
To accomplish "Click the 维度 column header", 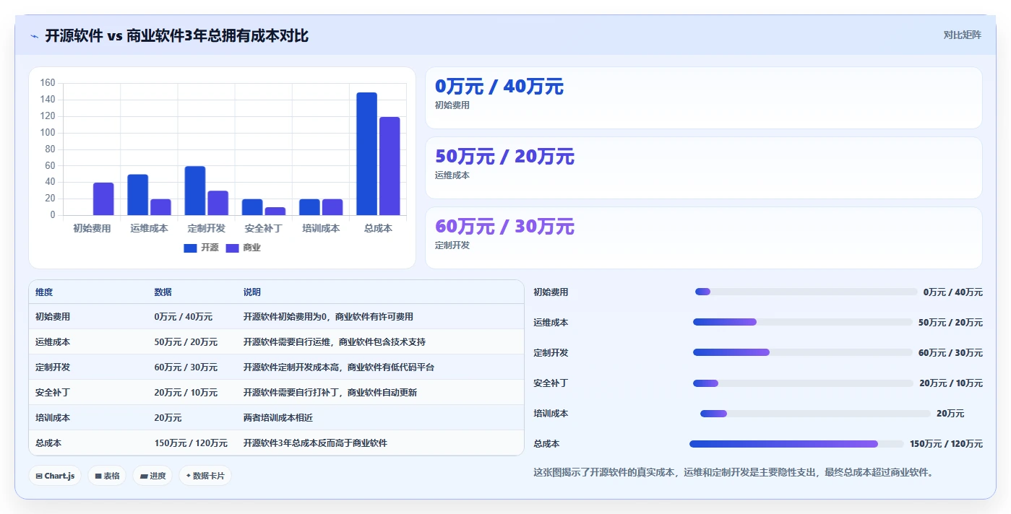I will pyautogui.click(x=44, y=292).
